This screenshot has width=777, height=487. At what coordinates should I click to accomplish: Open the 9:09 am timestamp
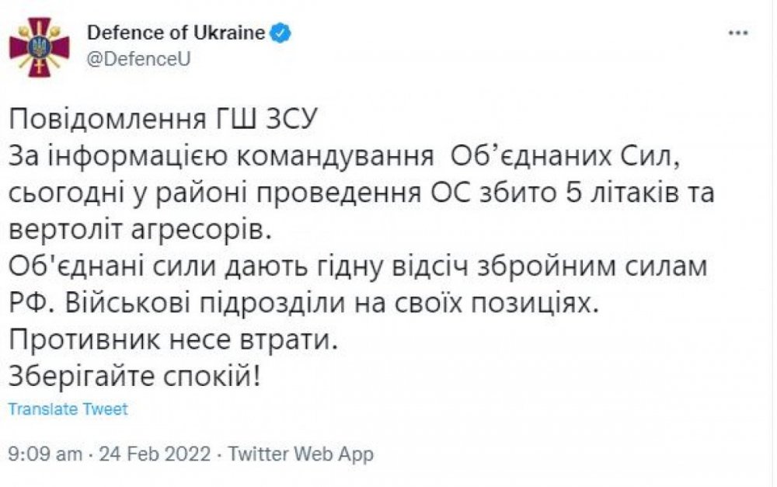[45, 454]
